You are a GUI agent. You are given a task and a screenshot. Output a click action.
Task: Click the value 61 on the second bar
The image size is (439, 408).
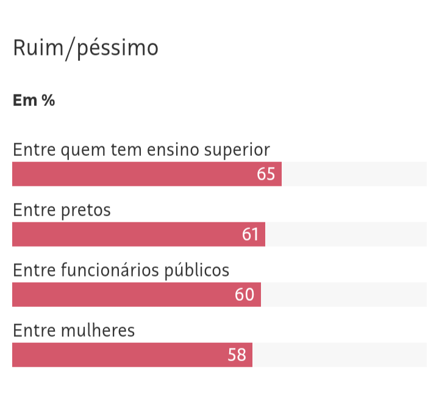click(250, 234)
